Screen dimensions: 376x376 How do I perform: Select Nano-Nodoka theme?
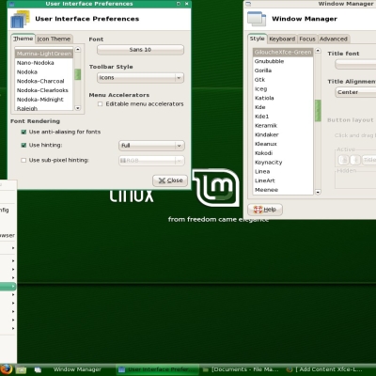[44, 63]
